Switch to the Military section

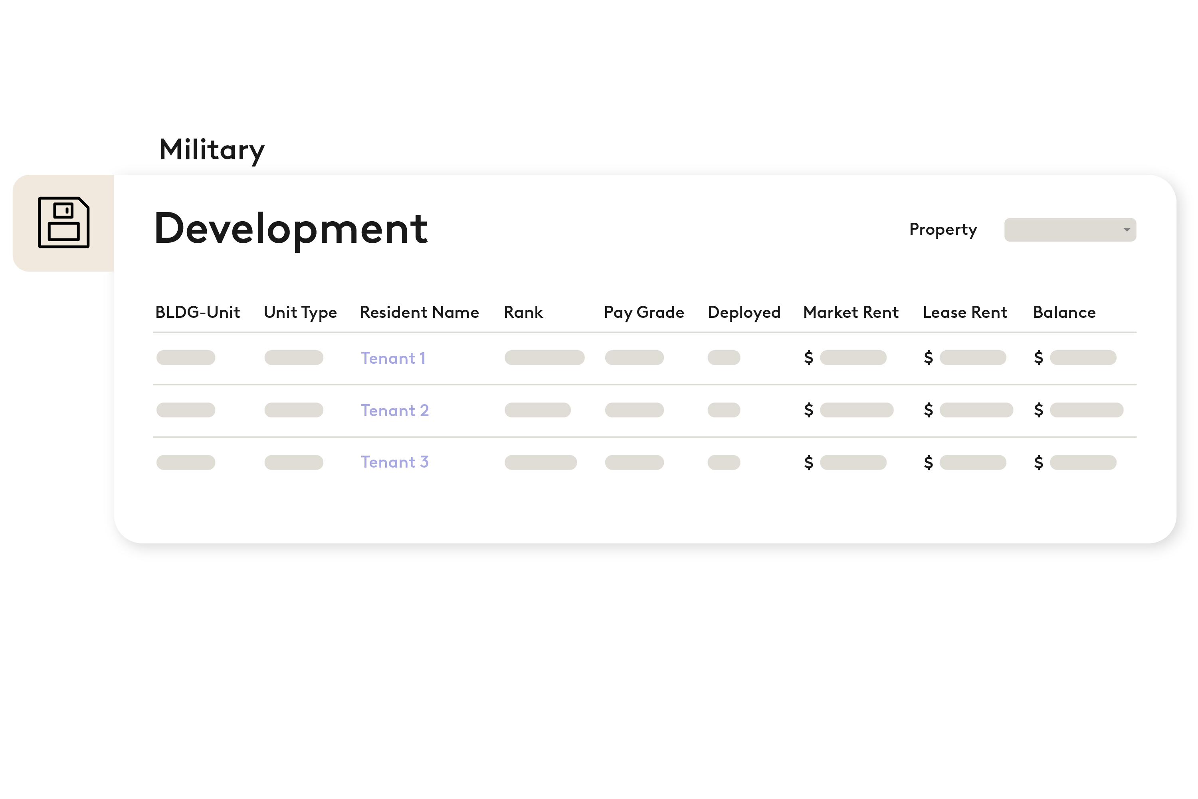pyautogui.click(x=212, y=149)
